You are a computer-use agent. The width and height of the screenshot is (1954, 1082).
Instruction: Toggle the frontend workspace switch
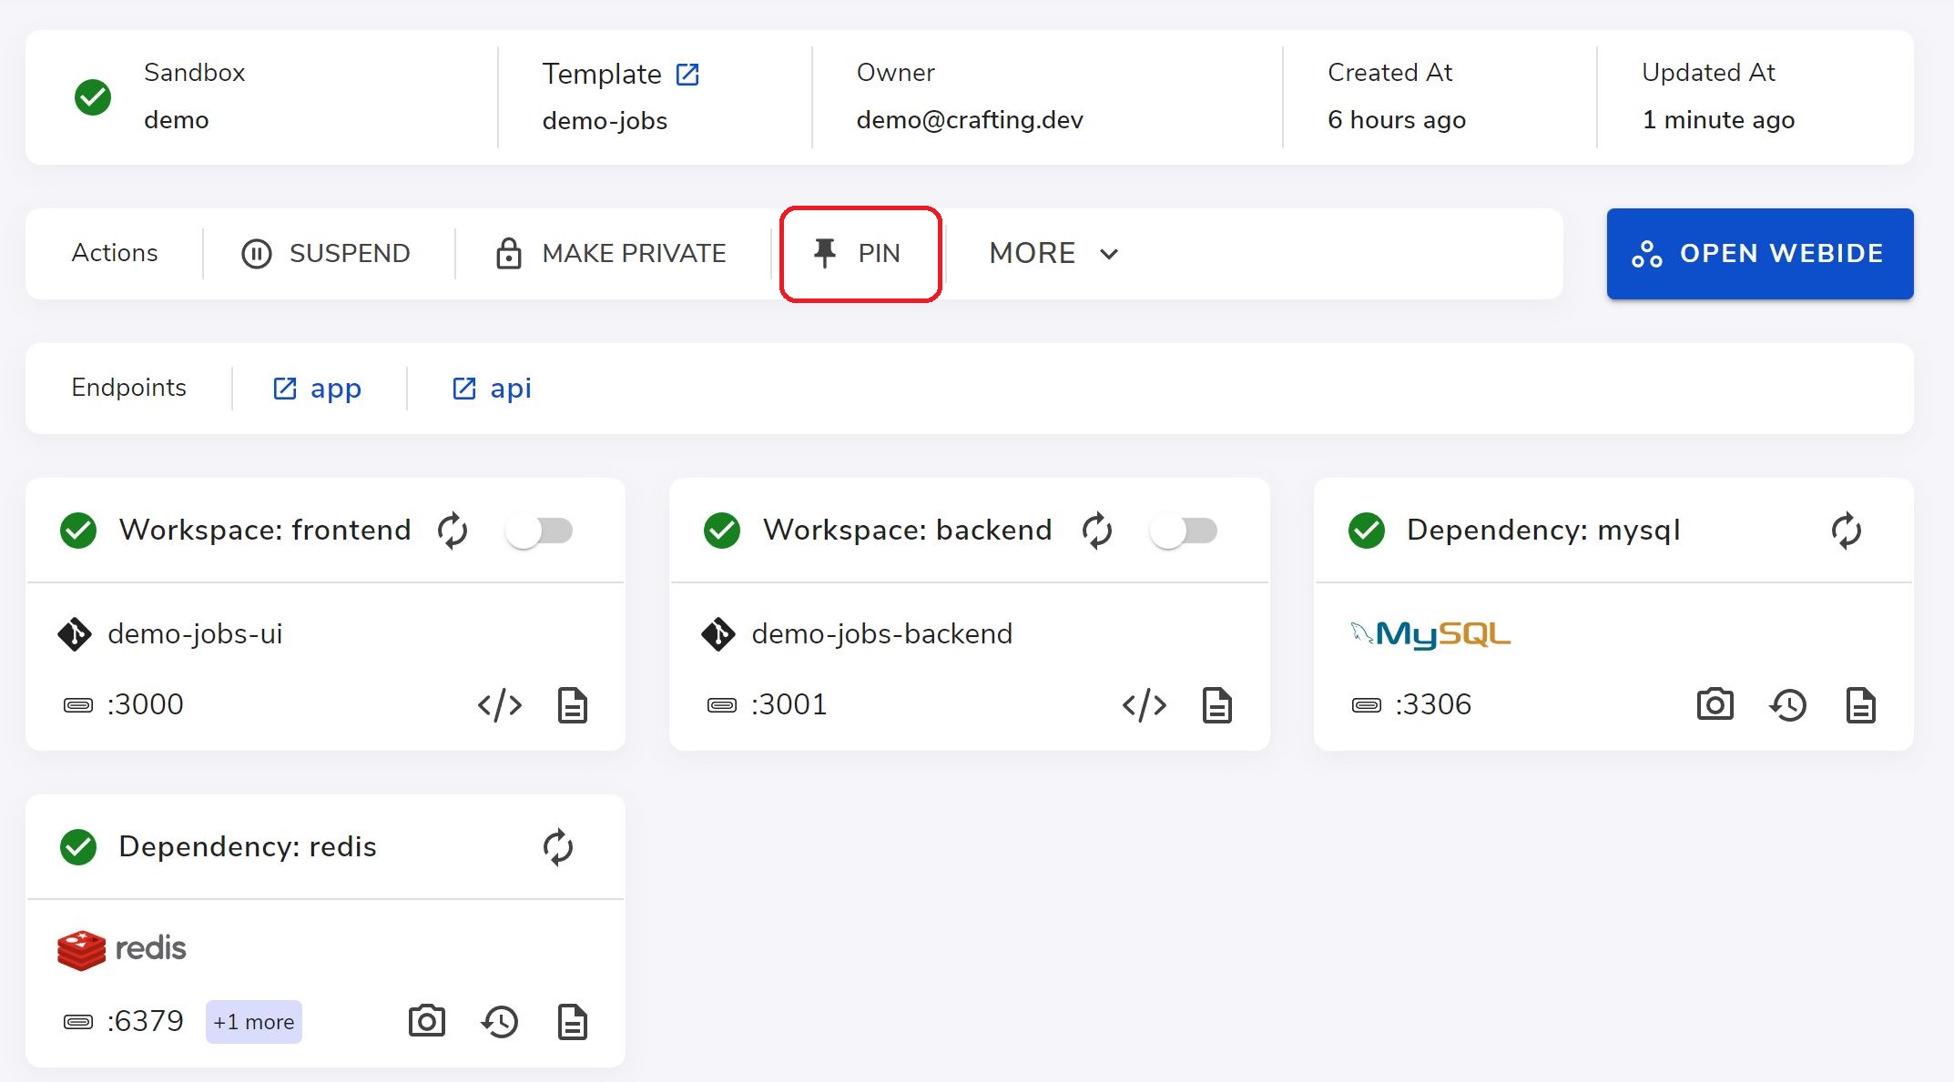pos(539,531)
